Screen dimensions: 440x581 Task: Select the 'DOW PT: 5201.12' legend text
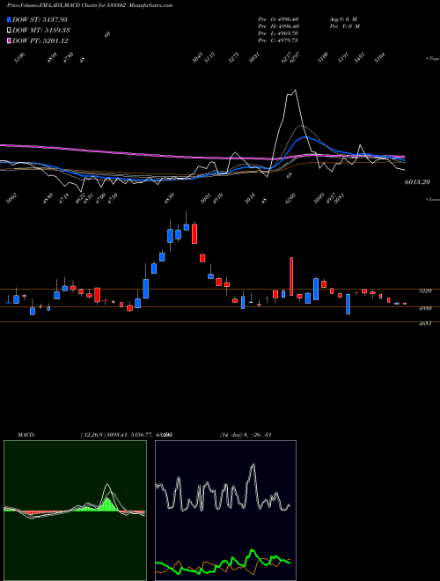click(40, 41)
